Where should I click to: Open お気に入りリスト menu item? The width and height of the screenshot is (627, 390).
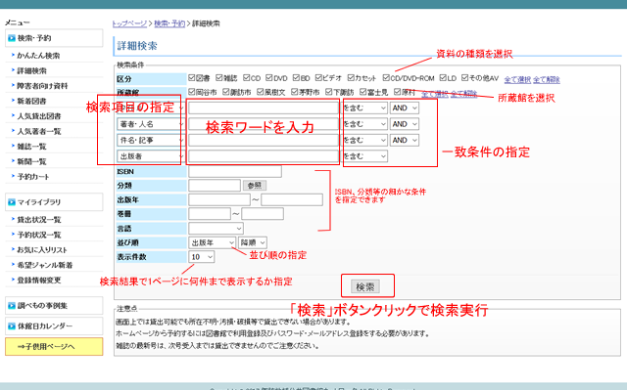tap(42, 250)
